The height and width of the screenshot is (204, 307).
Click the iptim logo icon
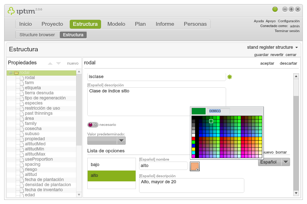(x=11, y=11)
